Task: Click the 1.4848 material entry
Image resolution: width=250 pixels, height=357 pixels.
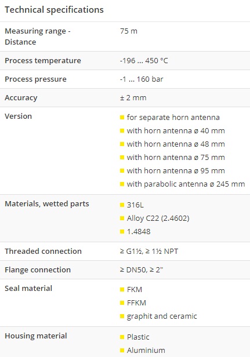Action: (x=139, y=232)
